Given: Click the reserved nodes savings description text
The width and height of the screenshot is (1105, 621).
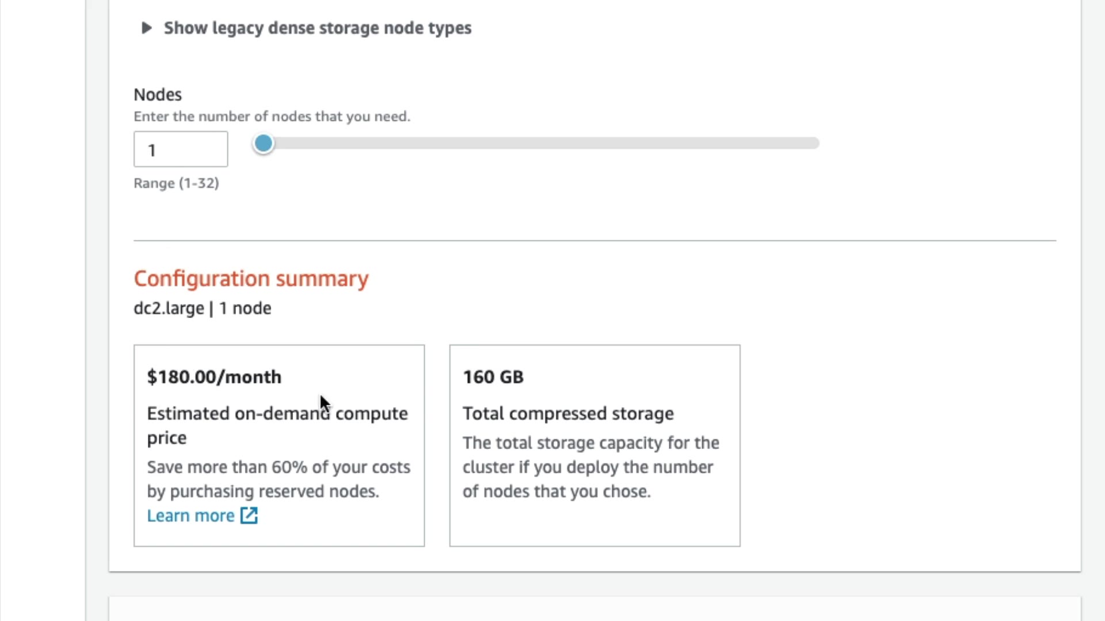Looking at the screenshot, I should click(x=279, y=479).
